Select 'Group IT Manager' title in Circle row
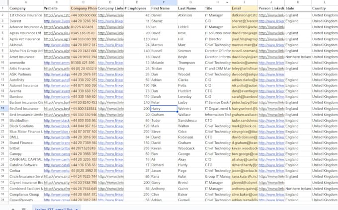The image size is (338, 210). click(217, 176)
